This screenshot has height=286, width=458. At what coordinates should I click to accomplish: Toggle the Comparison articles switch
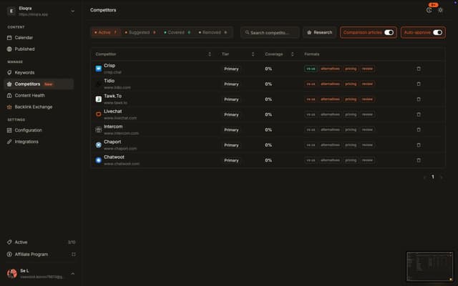click(x=389, y=32)
